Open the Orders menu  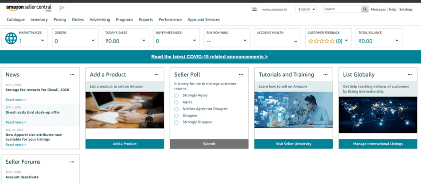tap(78, 19)
